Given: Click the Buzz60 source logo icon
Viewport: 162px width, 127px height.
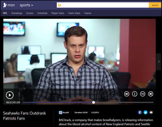Looking at the screenshot, I should click(60, 112).
